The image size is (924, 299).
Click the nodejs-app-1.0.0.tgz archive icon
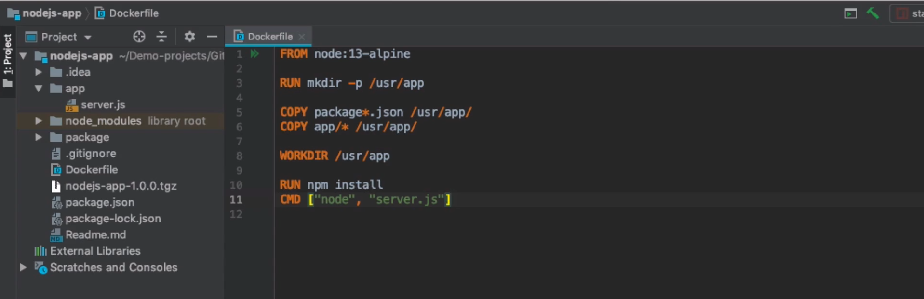pos(56,186)
